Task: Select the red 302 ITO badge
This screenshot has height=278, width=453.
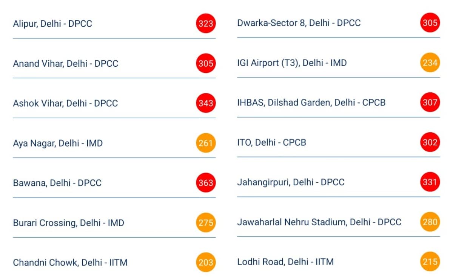Action: pos(430,142)
